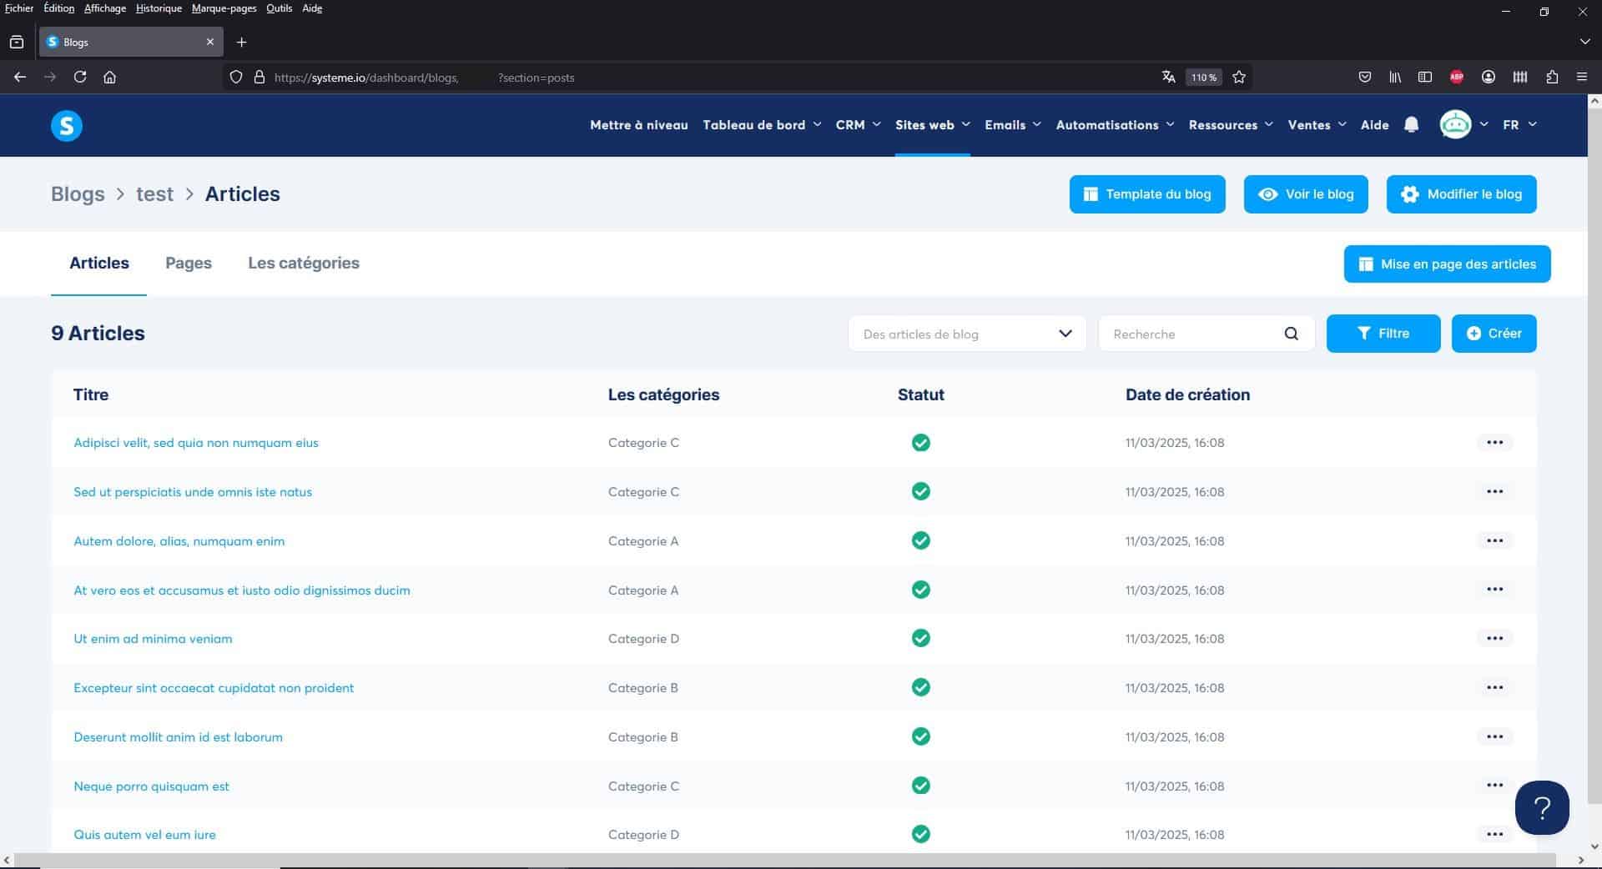Click Créer to add an article

(1494, 334)
